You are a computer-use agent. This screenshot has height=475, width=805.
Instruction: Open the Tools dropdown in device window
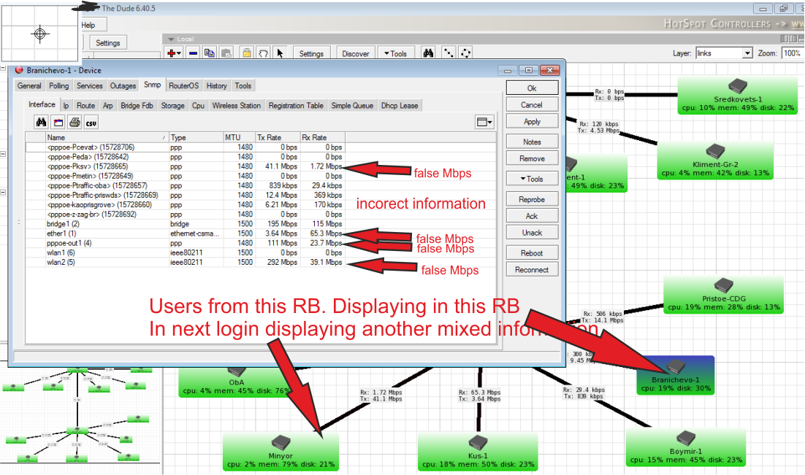tap(532, 179)
